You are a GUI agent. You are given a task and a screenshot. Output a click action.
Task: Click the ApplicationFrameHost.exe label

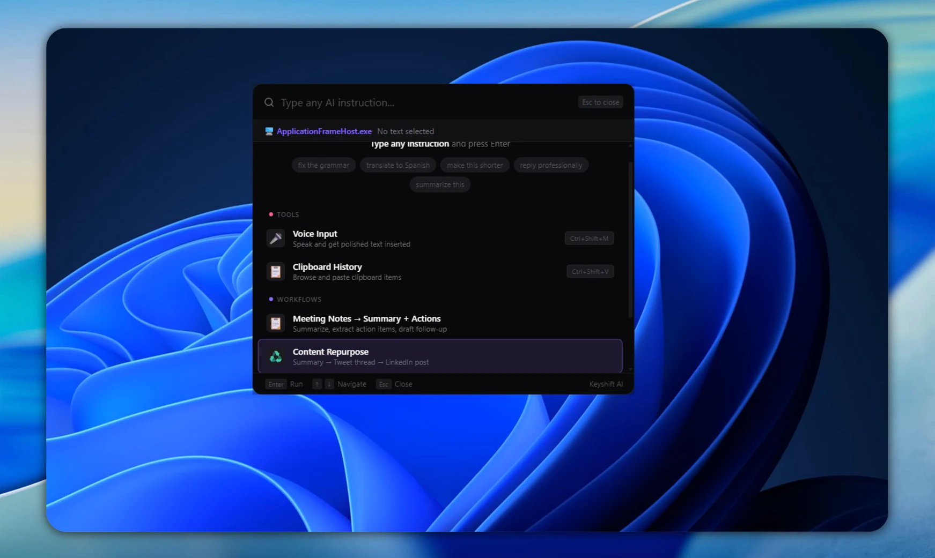tap(324, 131)
